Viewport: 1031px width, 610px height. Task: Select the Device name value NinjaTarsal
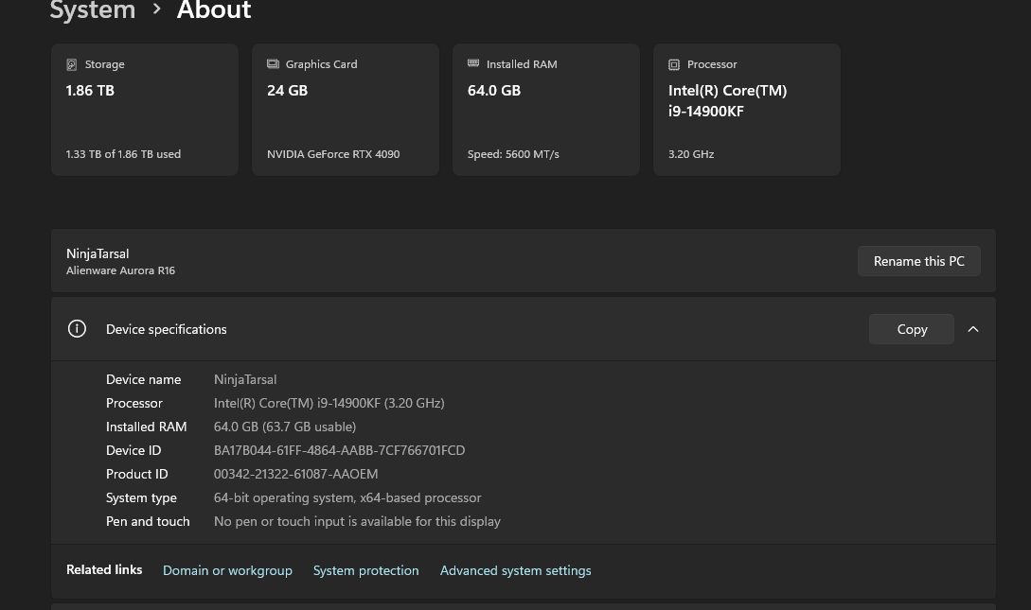[245, 379]
